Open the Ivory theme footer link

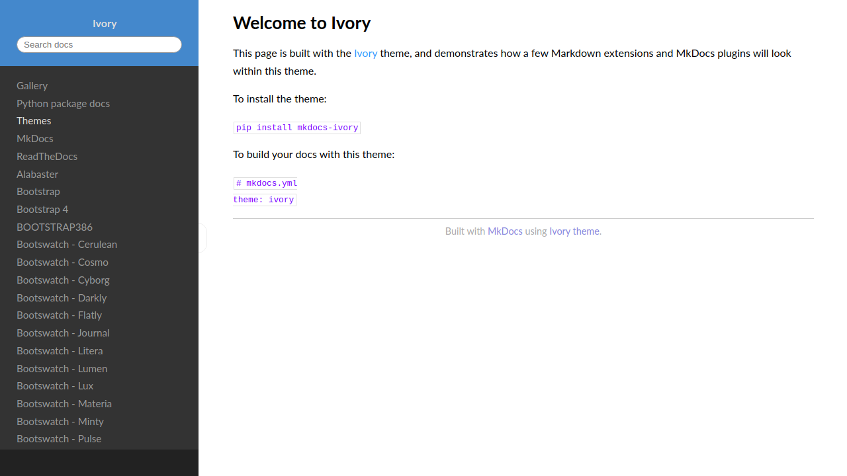coord(574,231)
